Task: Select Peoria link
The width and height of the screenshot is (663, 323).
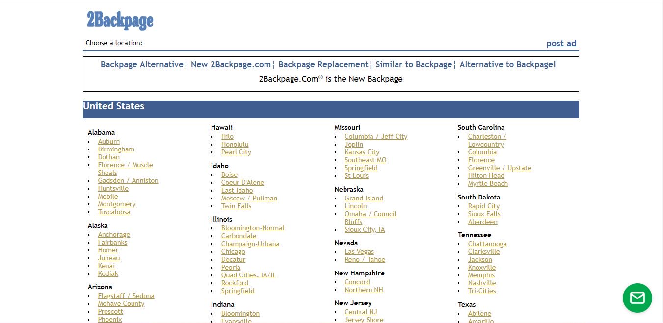Action: 231,267
